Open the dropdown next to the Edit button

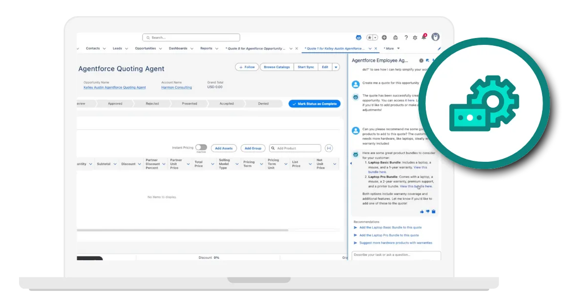(x=336, y=67)
